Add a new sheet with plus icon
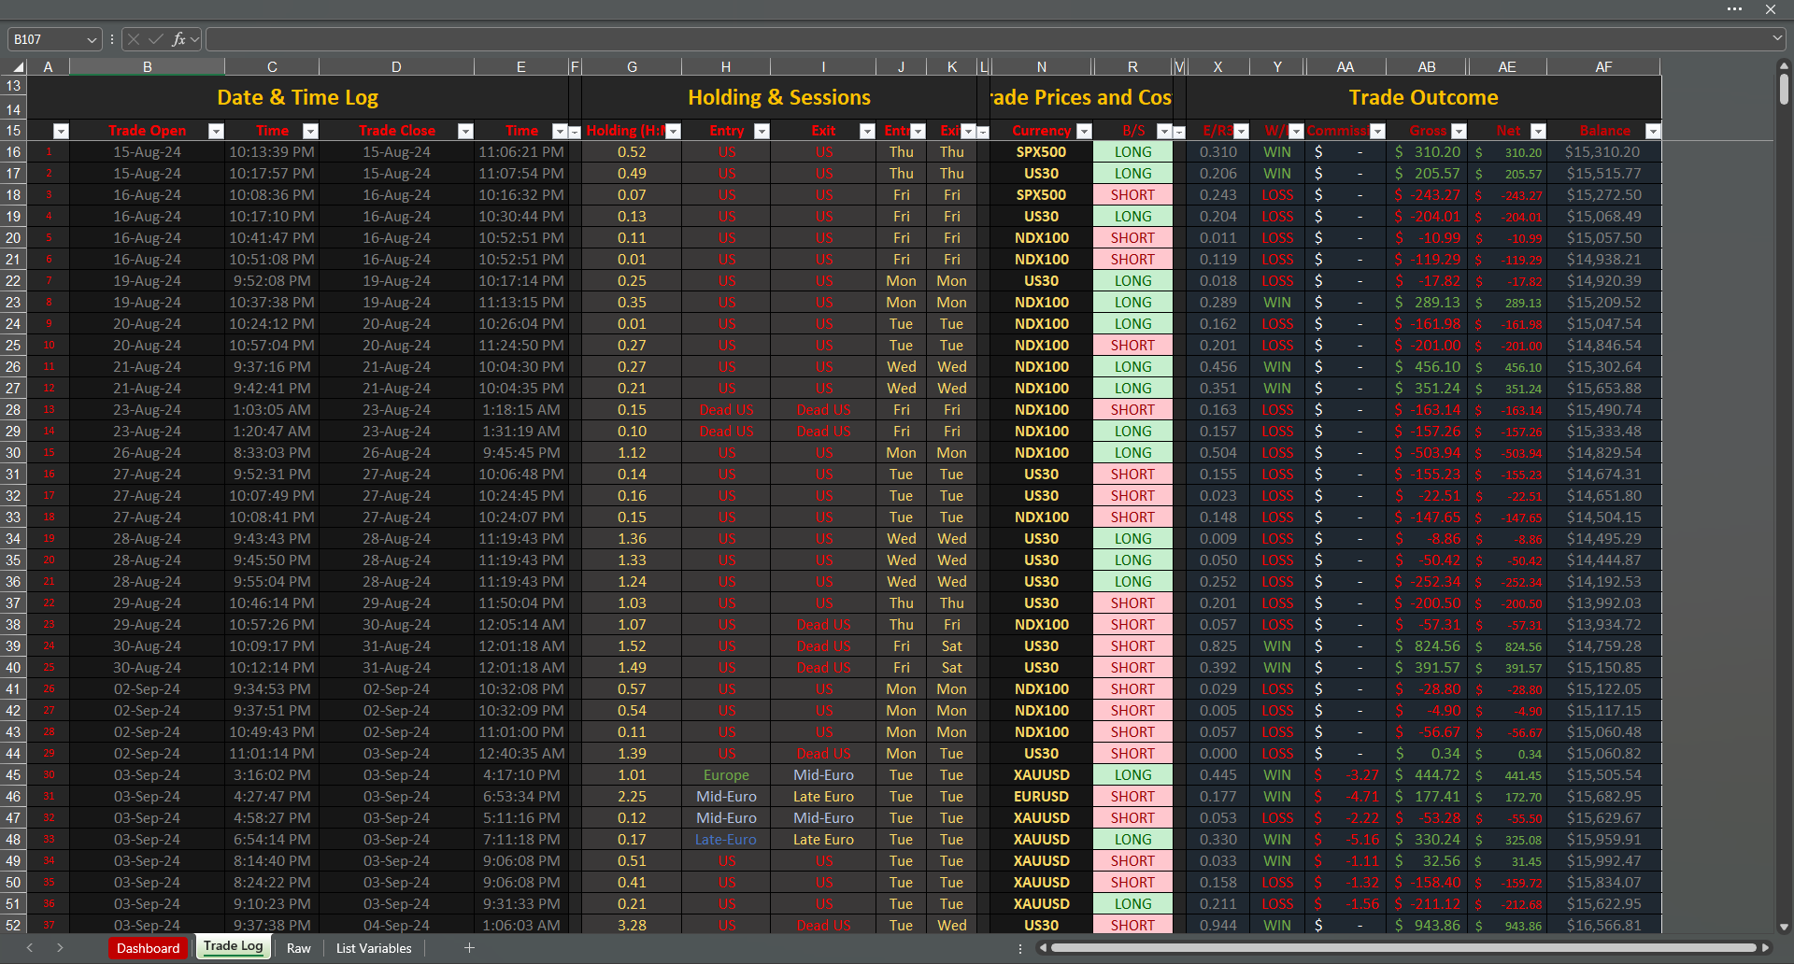 (x=469, y=948)
